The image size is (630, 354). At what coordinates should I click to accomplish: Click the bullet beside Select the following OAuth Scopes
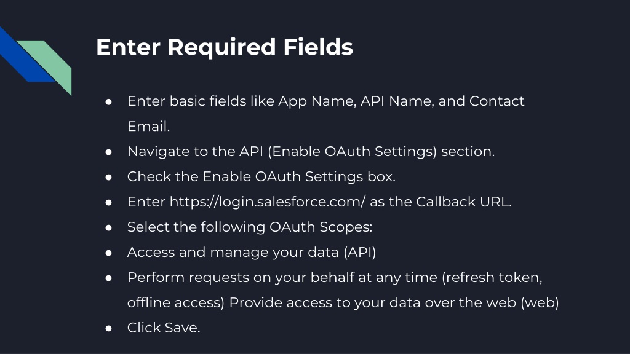click(x=108, y=227)
